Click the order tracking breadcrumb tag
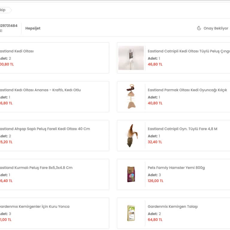Screen dimensions: 230x230 (x=4, y=10)
